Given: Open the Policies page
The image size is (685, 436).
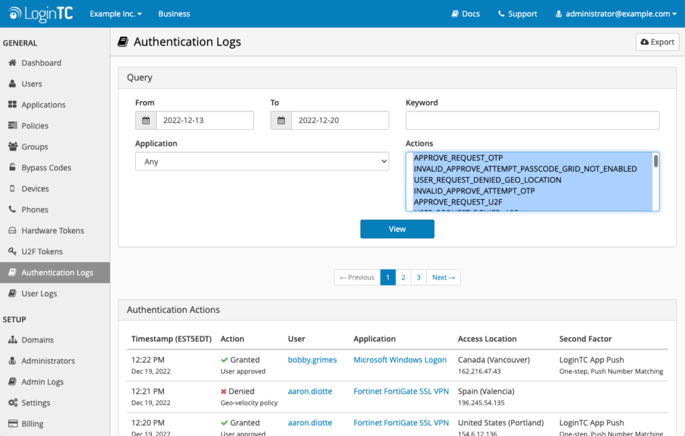Looking at the screenshot, I should 35,125.
